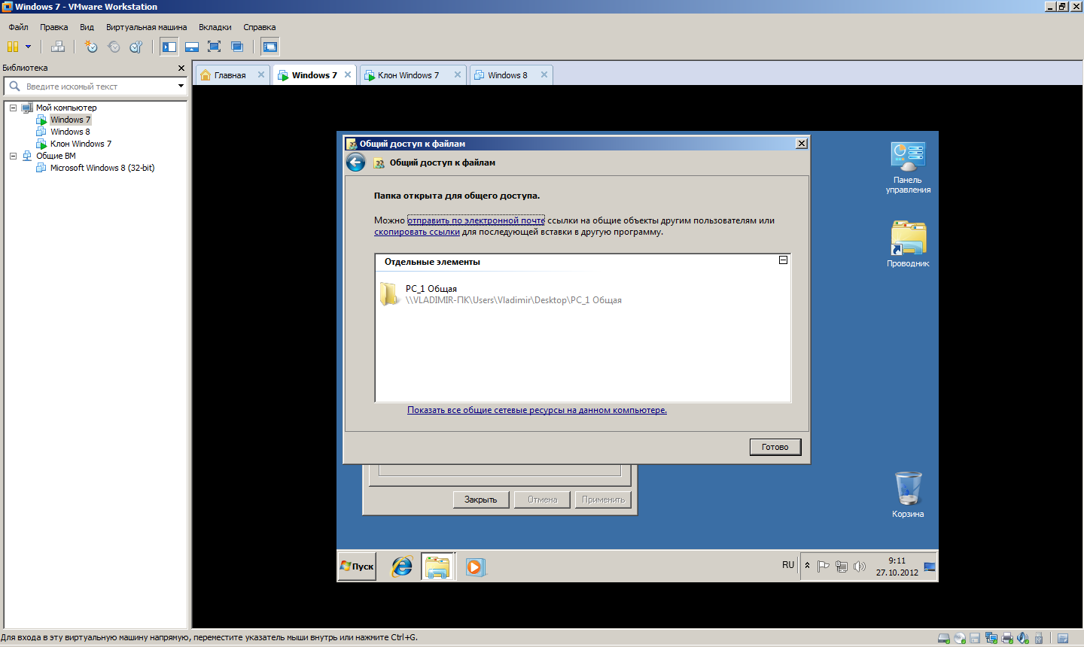Select the PC_1 Общая folder item
1084x647 pixels.
[501, 294]
